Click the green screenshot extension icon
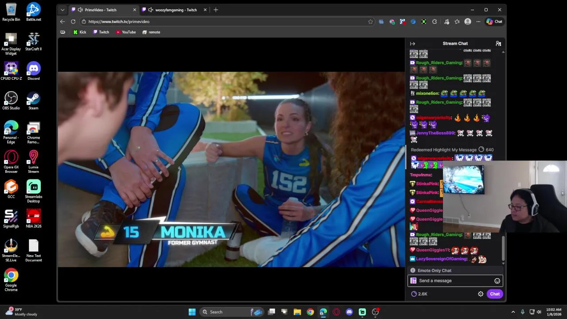 click(x=424, y=22)
